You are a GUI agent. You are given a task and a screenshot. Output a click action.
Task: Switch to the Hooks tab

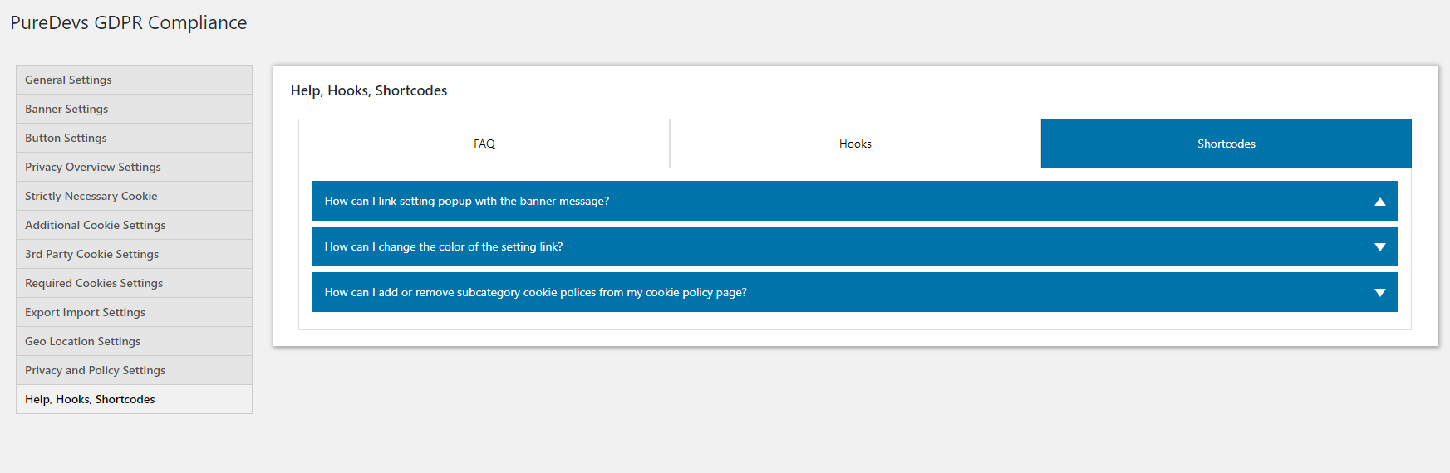[x=855, y=144]
